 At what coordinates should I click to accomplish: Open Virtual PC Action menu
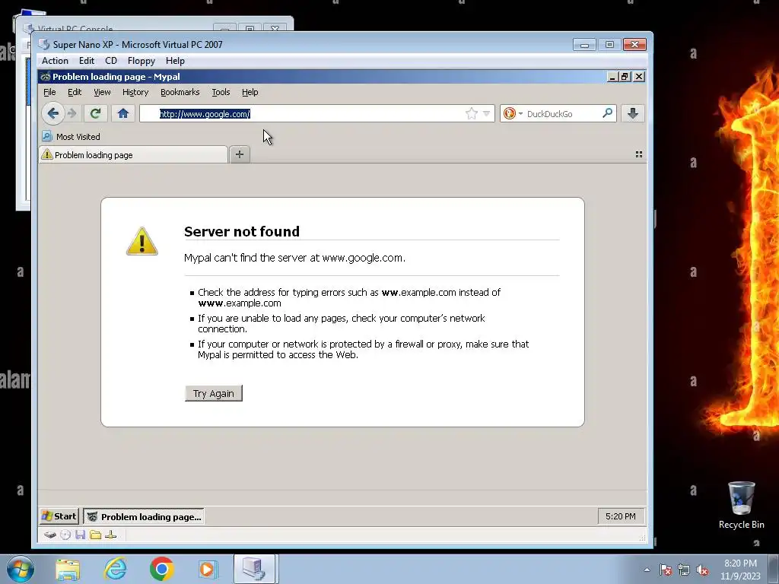pyautogui.click(x=55, y=61)
